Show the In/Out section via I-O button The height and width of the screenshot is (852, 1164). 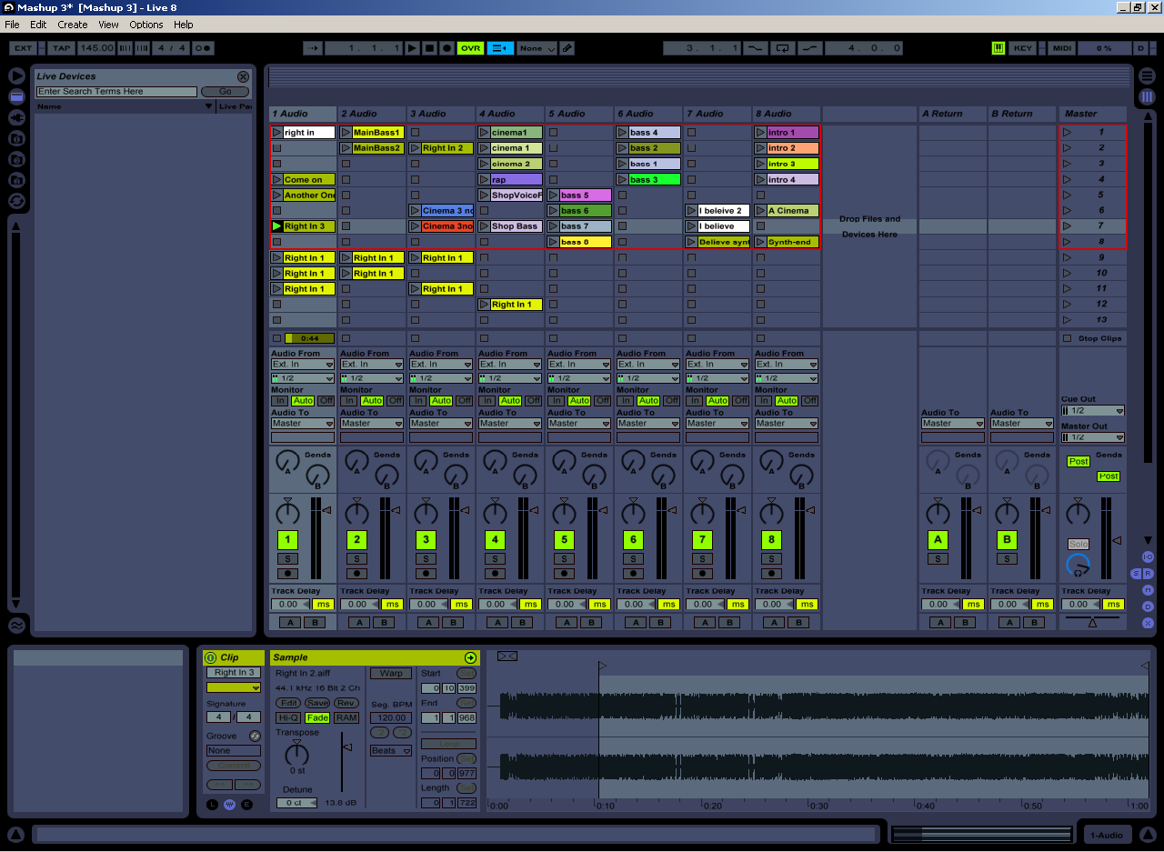[1148, 556]
